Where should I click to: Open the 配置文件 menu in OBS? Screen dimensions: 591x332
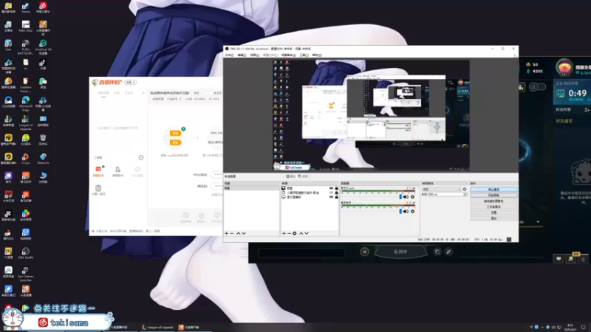270,55
